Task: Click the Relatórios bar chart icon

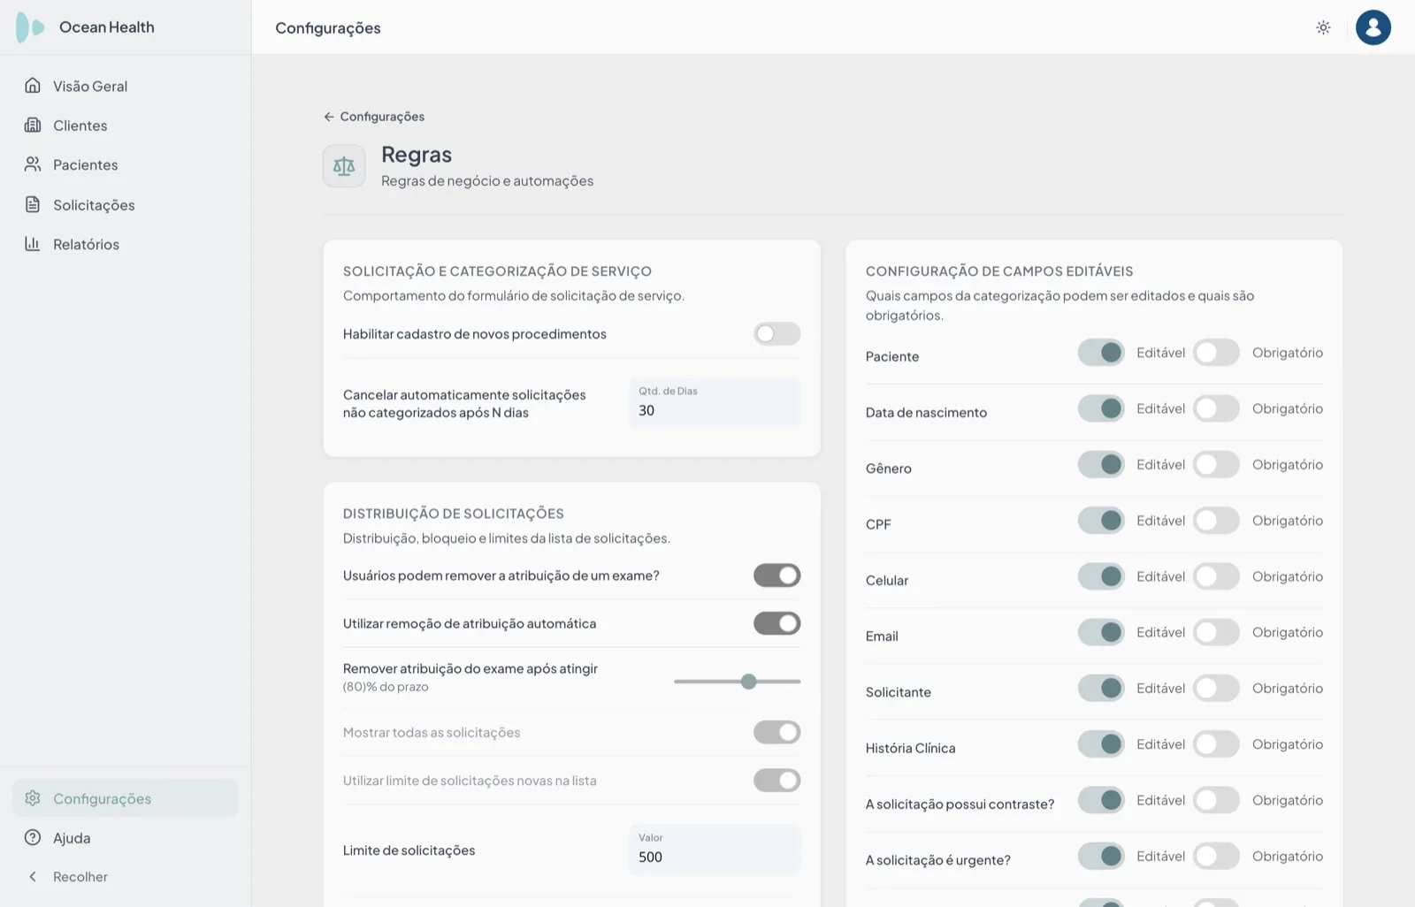Action: [33, 244]
